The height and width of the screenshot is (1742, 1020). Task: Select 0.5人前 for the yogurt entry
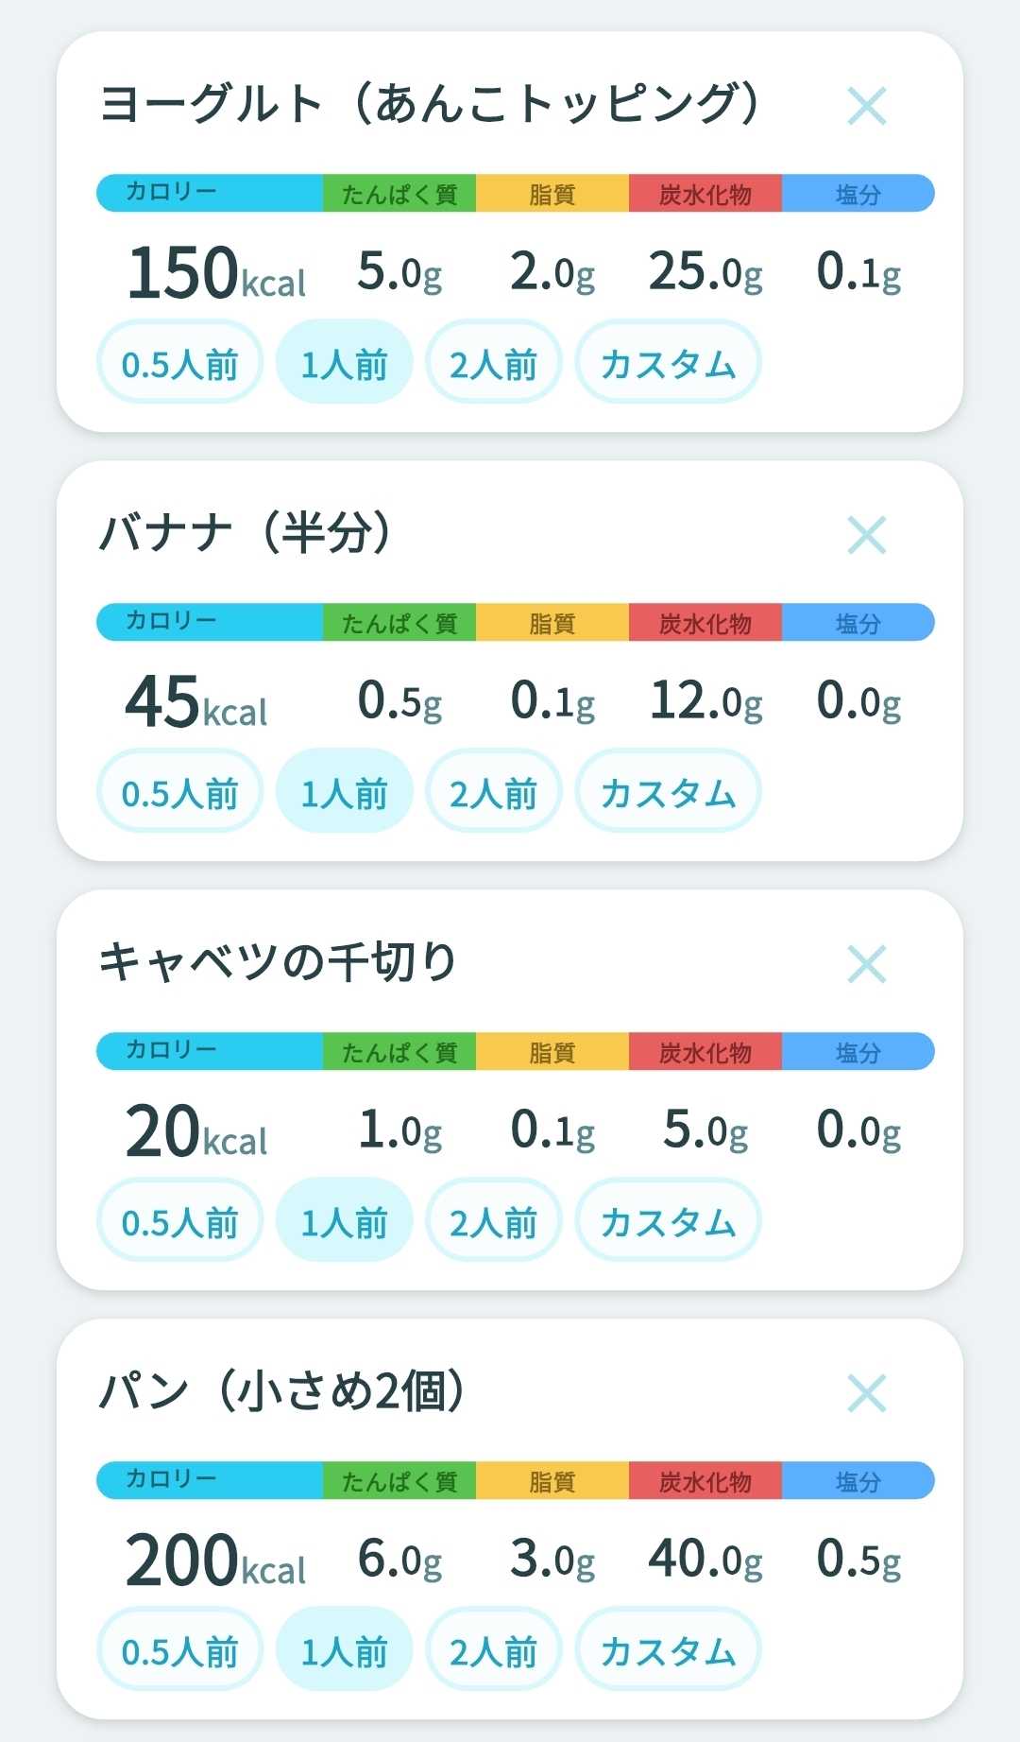[179, 363]
